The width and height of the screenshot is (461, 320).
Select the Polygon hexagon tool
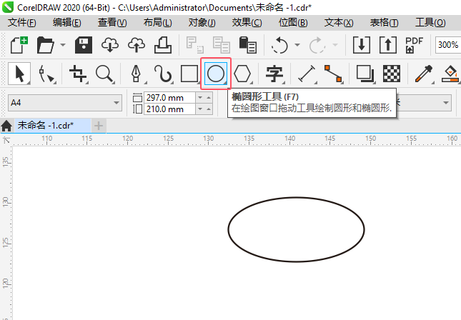coord(242,74)
